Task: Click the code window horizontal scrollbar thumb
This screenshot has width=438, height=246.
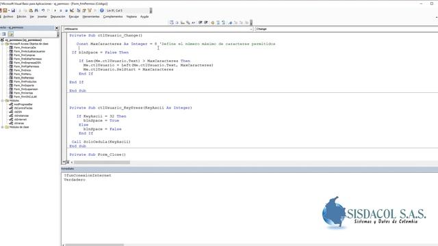Action: [x=102, y=163]
